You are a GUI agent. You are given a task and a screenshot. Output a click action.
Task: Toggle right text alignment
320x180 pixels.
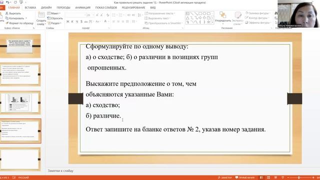(123, 21)
